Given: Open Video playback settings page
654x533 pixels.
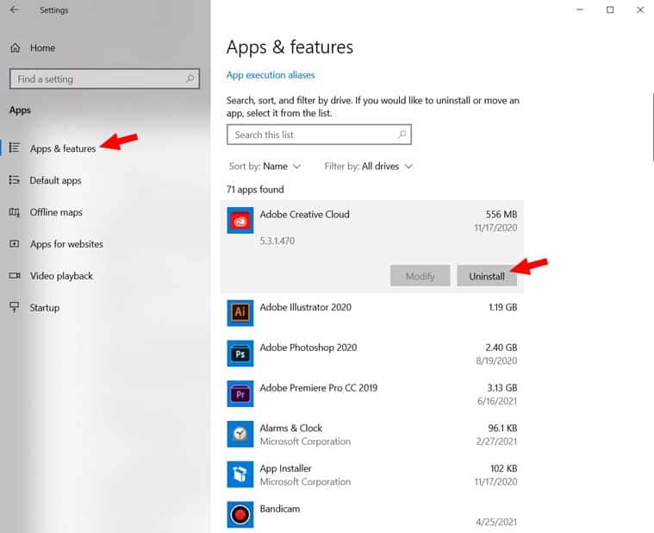Looking at the screenshot, I should coord(61,276).
